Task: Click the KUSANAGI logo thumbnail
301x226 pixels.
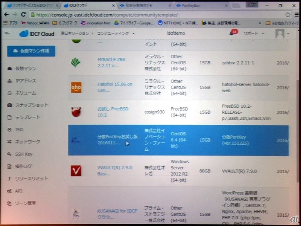Action: click(76, 214)
